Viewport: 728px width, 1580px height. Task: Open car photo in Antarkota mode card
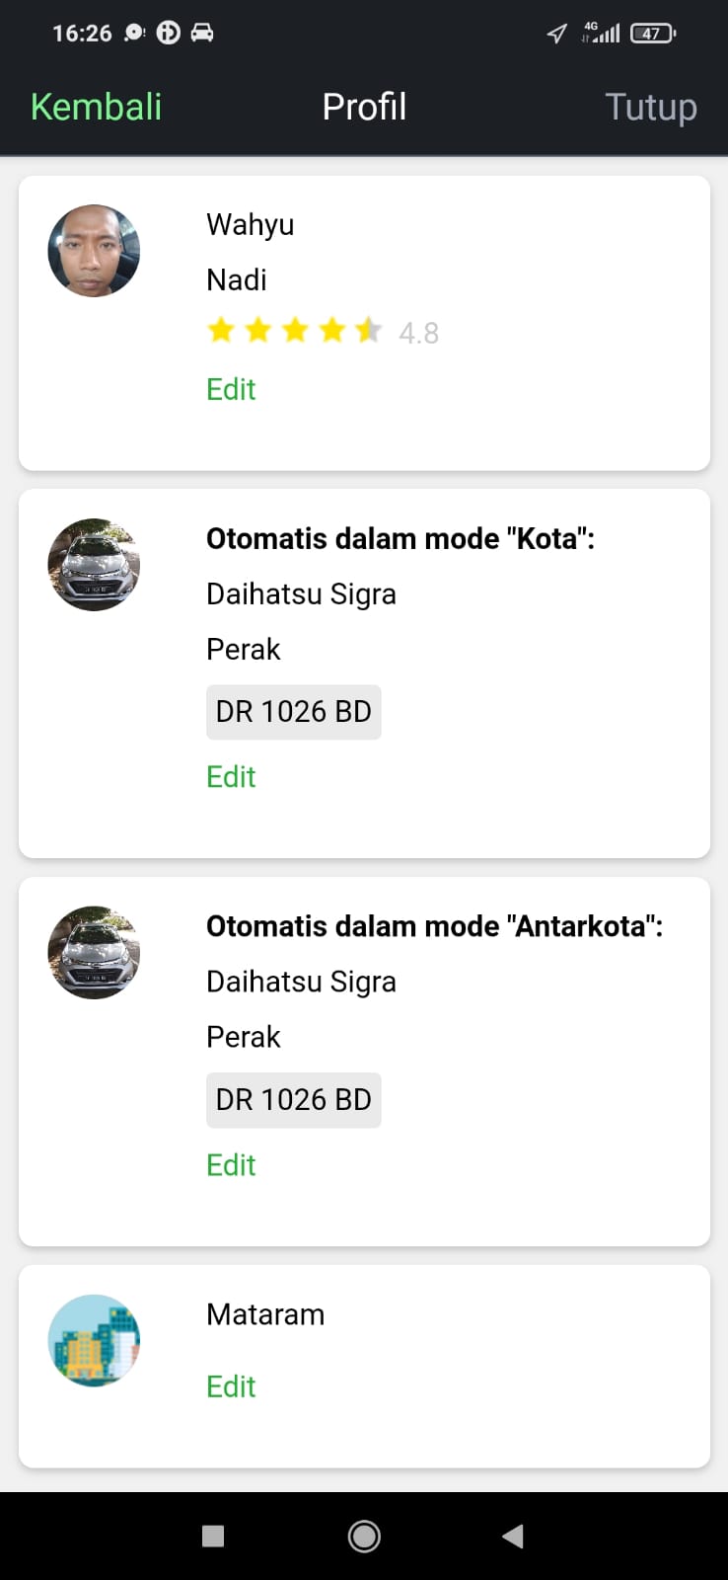[94, 953]
